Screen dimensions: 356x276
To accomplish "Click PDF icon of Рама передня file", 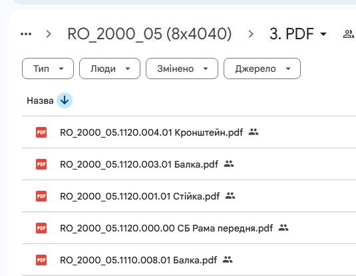I will pyautogui.click(x=41, y=228).
